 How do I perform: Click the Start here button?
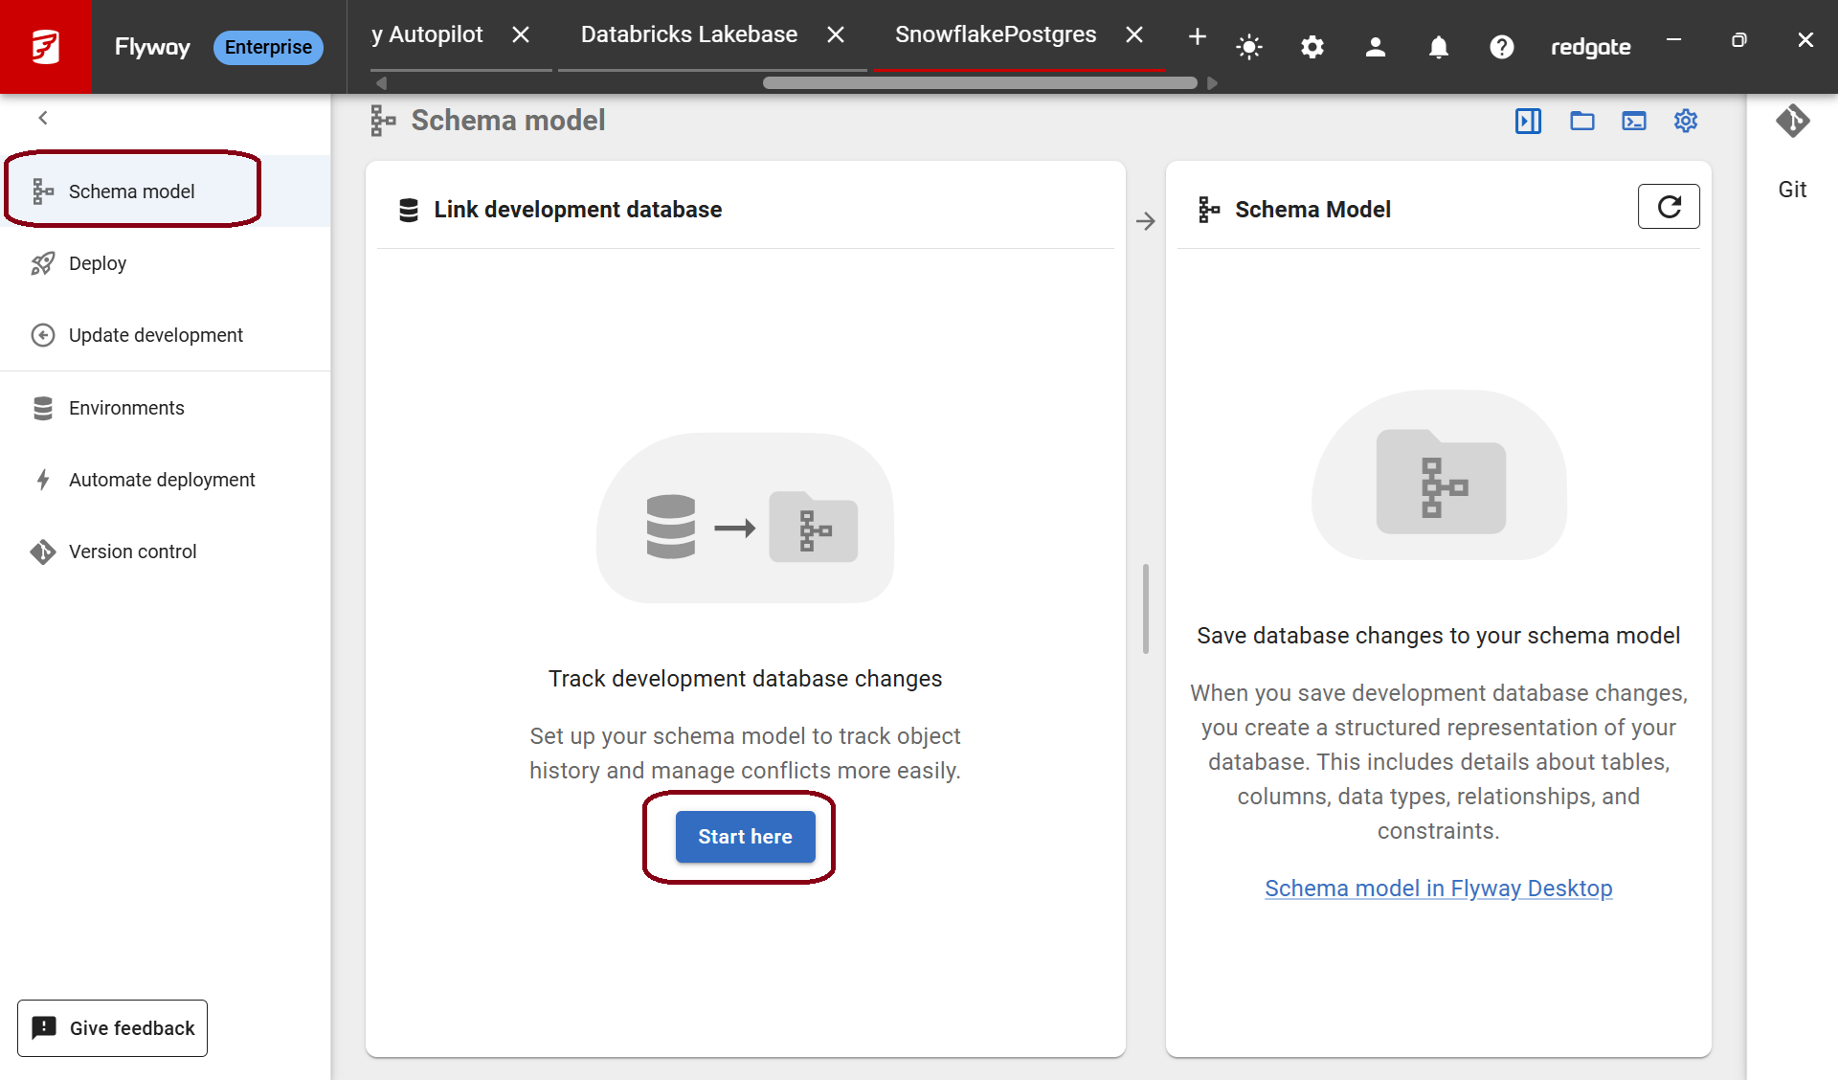click(x=746, y=837)
